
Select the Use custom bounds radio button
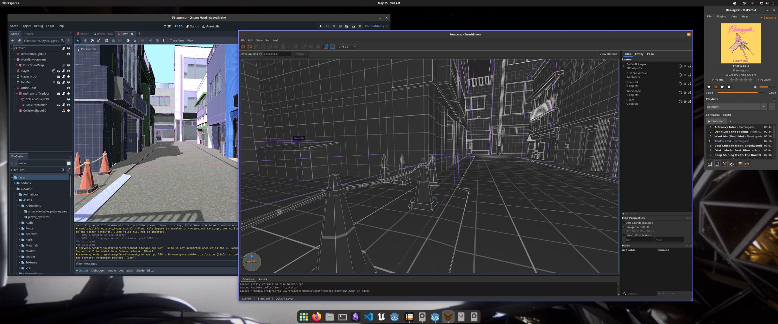624,235
